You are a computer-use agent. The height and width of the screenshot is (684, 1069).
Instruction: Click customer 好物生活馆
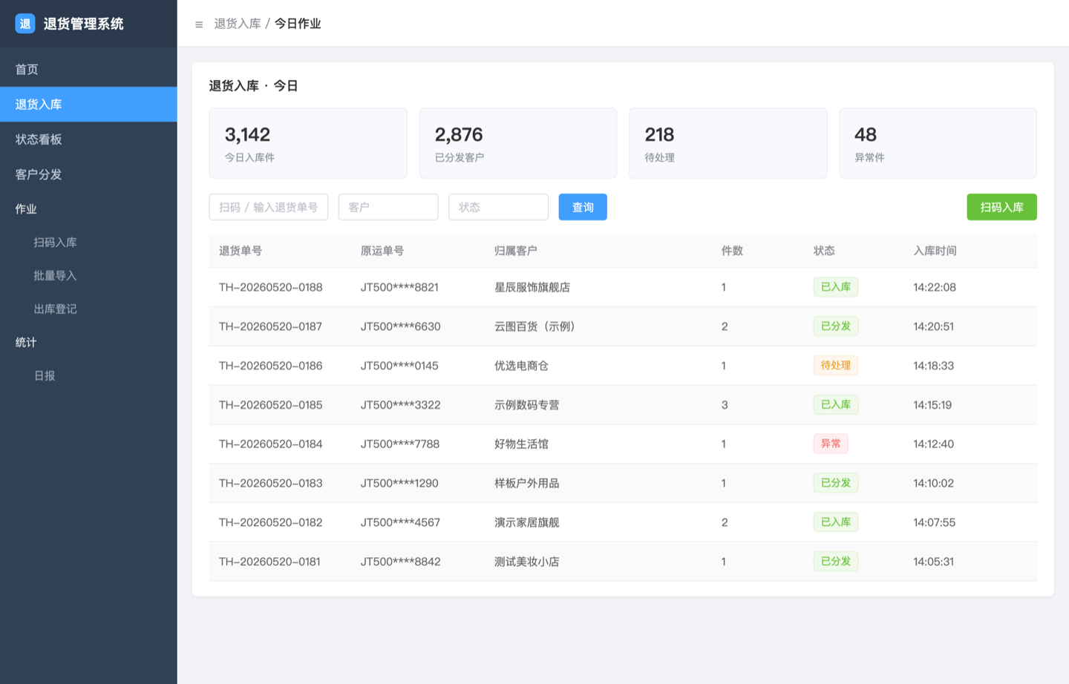point(522,444)
